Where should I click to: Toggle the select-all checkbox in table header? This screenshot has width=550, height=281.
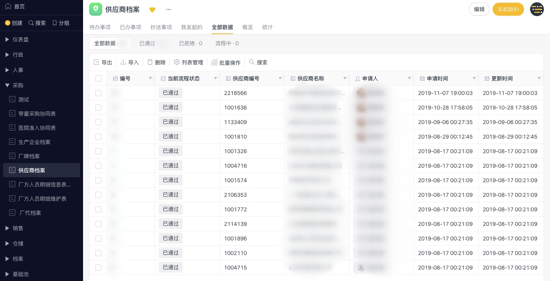pyautogui.click(x=98, y=78)
